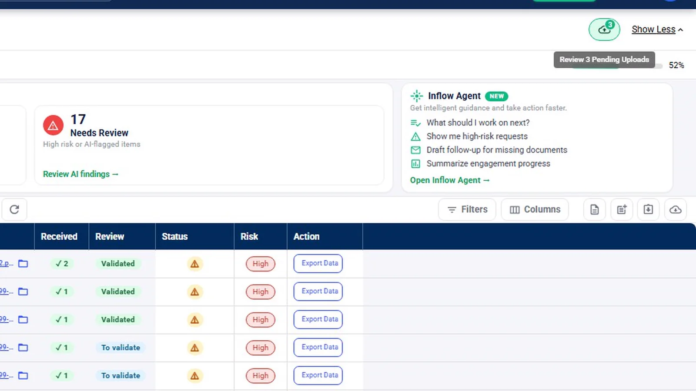Click the status warning icon in the ✓ 2 row
Image resolution: width=696 pixels, height=391 pixels.
coord(195,264)
